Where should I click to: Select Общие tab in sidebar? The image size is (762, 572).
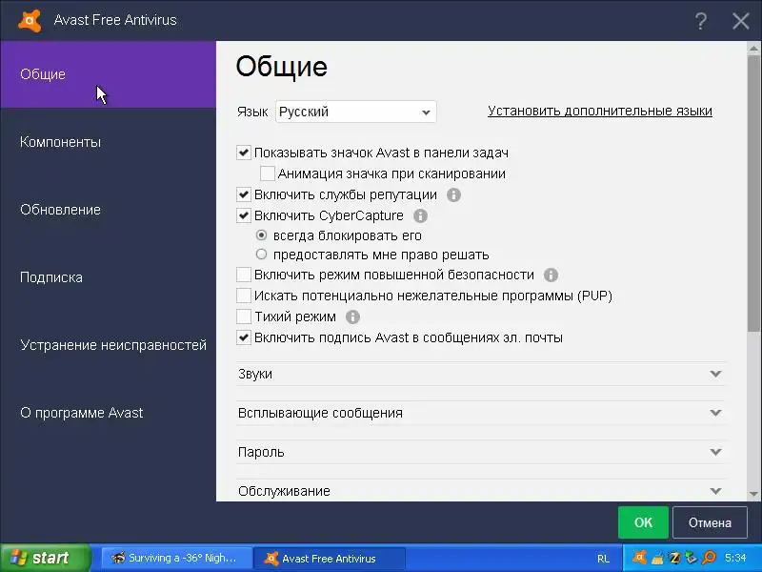(108, 74)
